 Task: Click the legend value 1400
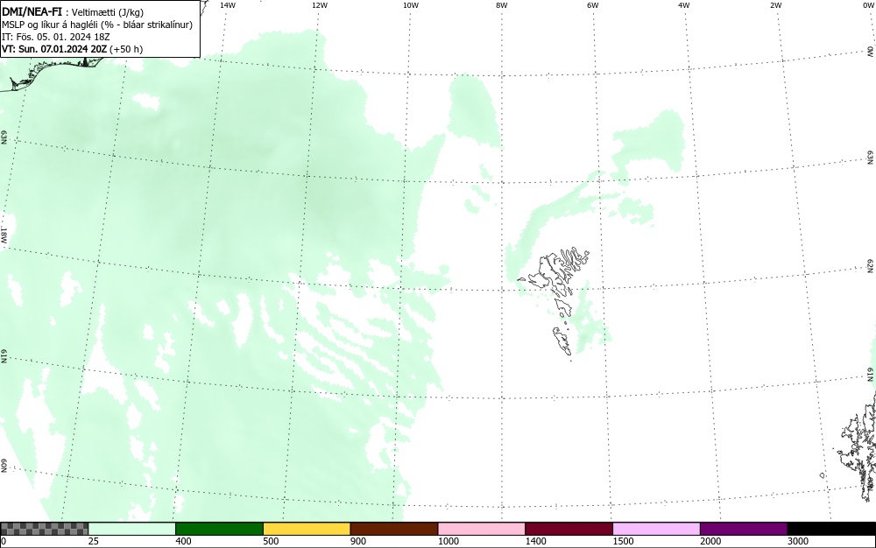pyautogui.click(x=536, y=541)
